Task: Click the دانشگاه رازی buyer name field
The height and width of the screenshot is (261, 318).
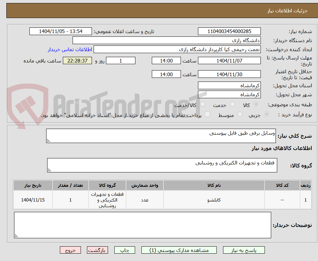Action: pyautogui.click(x=167, y=40)
